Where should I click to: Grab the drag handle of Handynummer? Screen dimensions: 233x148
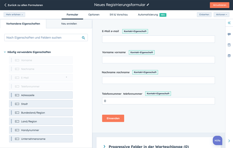pos(11,130)
